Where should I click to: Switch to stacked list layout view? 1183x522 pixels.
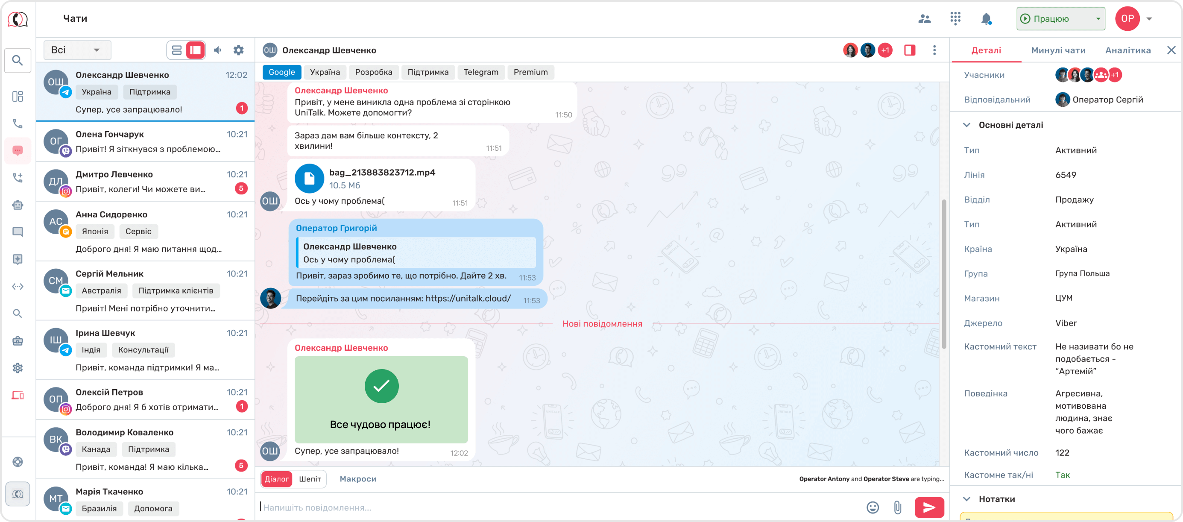coord(177,50)
